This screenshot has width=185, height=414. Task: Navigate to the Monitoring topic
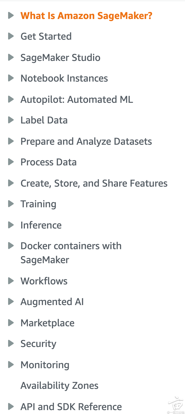[x=45, y=365]
